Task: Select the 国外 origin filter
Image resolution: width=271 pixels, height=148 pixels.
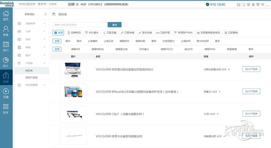Action: [68, 41]
